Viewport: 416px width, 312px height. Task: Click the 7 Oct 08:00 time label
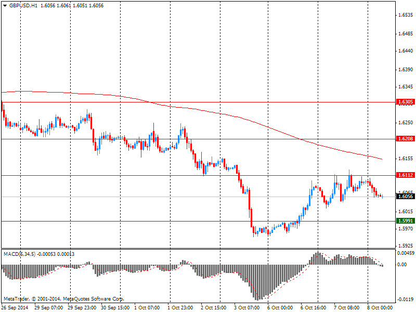(x=346, y=308)
